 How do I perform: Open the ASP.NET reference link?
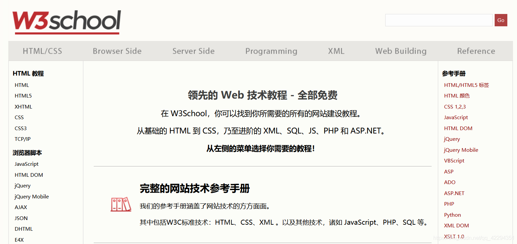click(454, 193)
